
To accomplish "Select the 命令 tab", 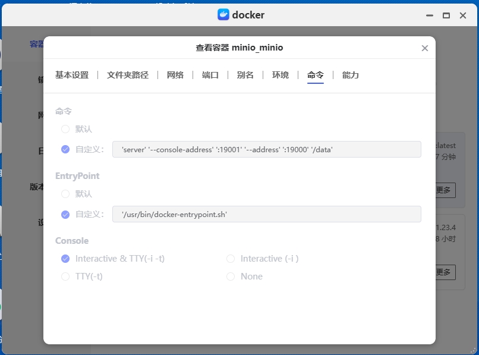I will tap(315, 75).
